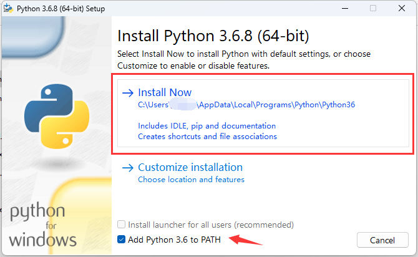Click the Python36 install path text
The height and width of the screenshot is (257, 418).
[x=246, y=105]
